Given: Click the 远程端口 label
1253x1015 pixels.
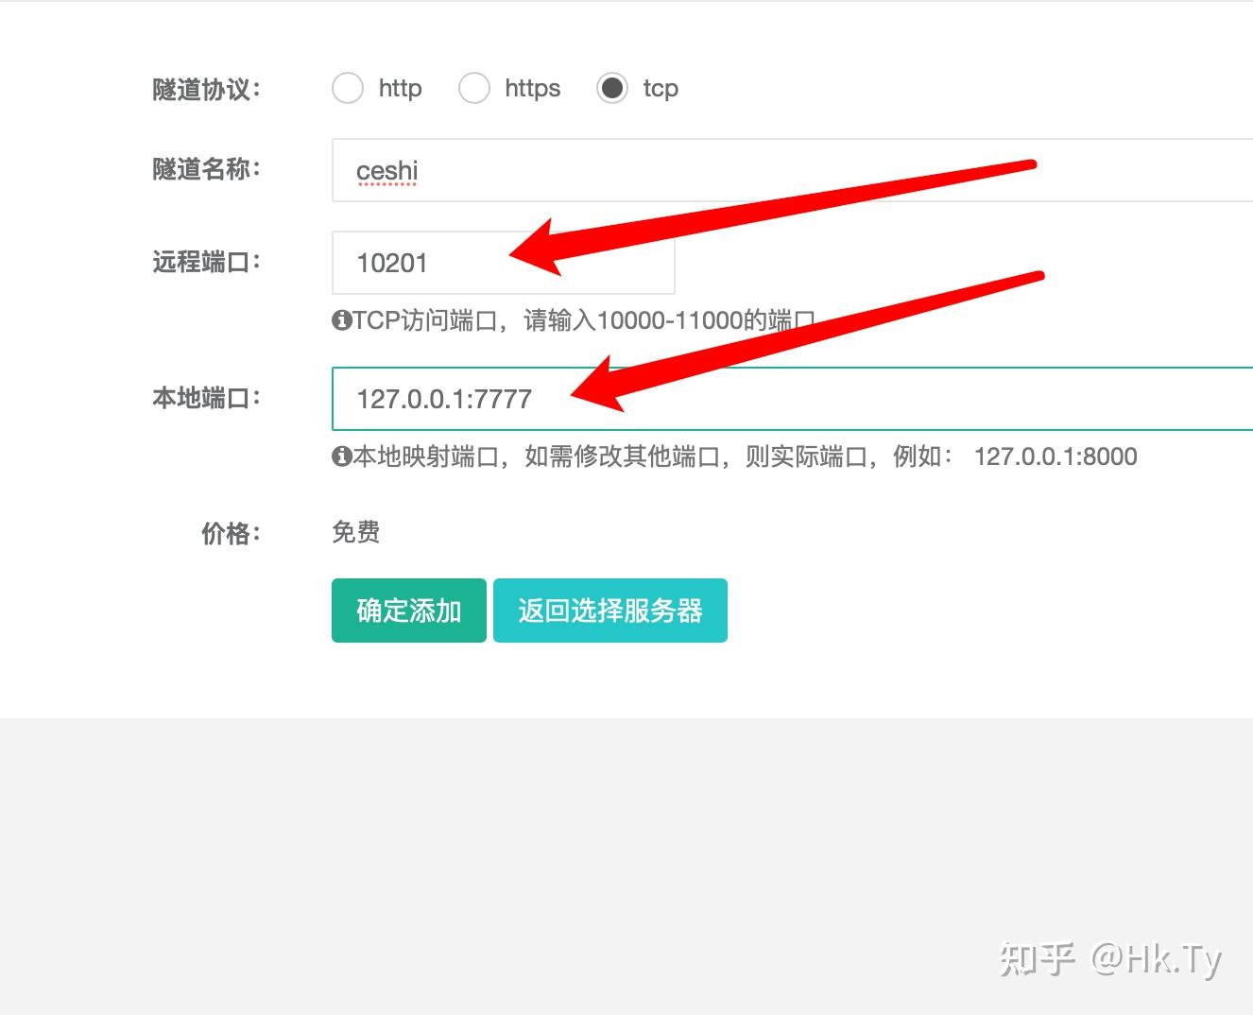Looking at the screenshot, I should tap(206, 262).
